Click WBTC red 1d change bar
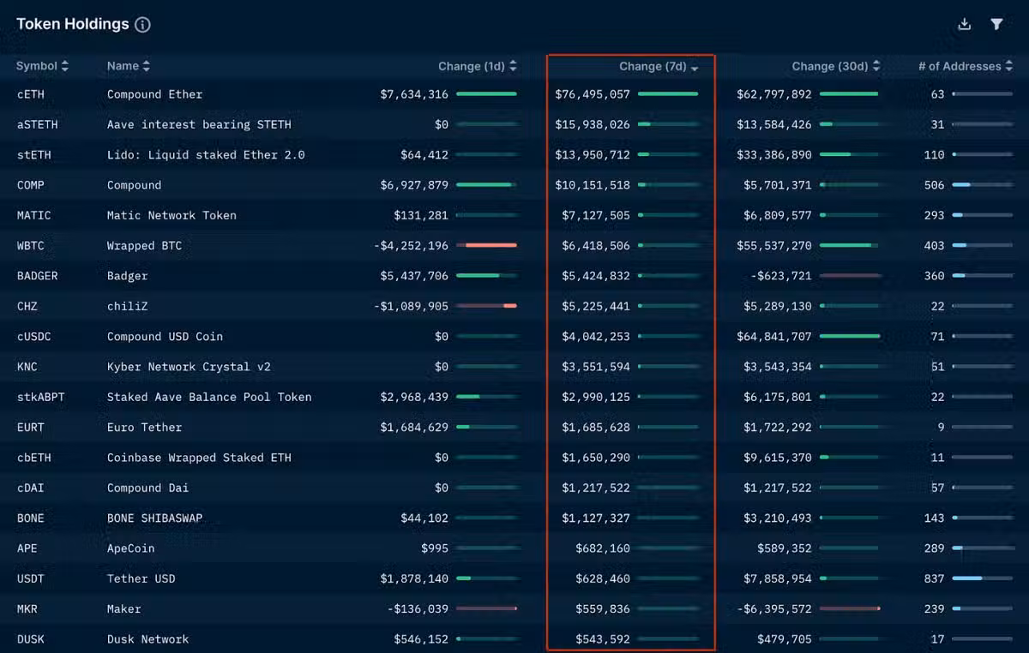Screen dimensions: 1029x653 coord(486,246)
